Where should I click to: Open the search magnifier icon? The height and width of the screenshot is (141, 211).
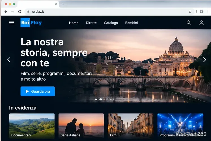click(x=189, y=22)
